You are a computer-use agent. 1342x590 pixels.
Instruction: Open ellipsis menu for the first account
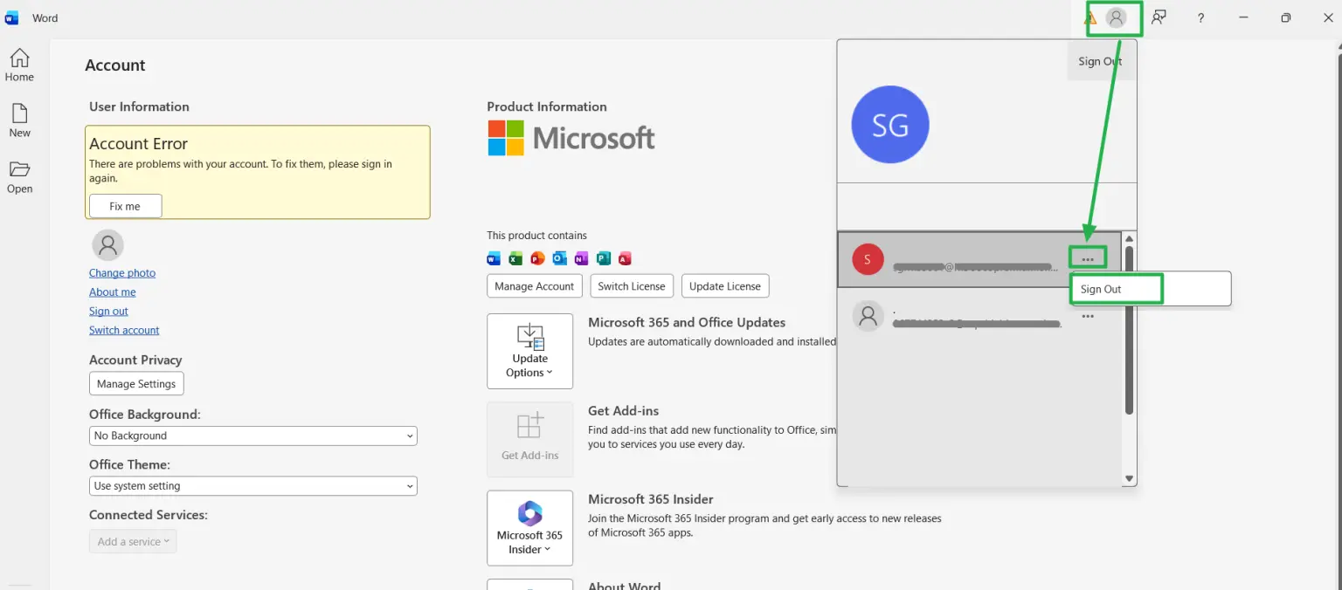pyautogui.click(x=1088, y=259)
